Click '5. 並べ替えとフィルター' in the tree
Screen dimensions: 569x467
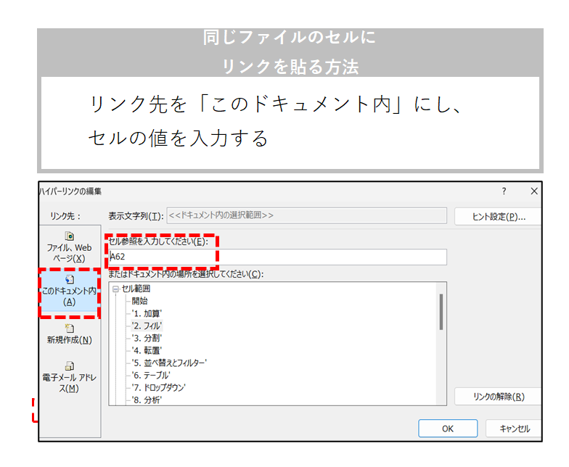pyautogui.click(x=169, y=363)
